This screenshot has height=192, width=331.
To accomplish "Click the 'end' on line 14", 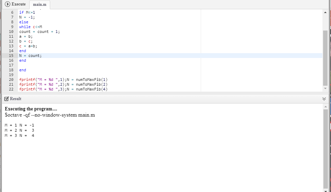I will [x=23, y=51].
